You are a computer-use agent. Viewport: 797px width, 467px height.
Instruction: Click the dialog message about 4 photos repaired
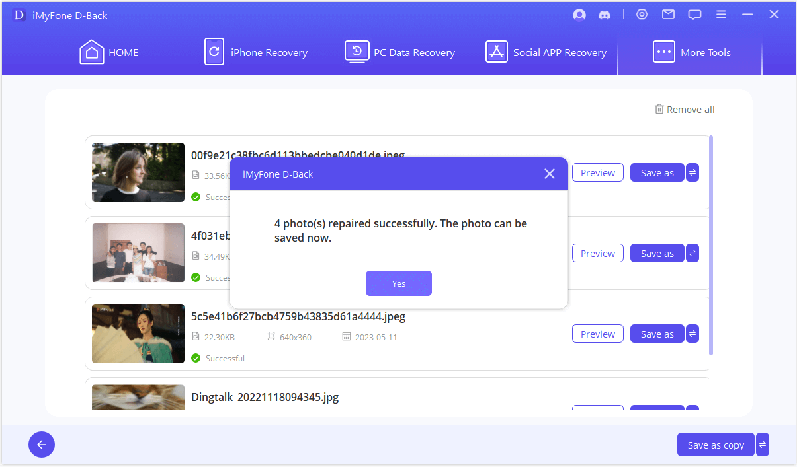pyautogui.click(x=401, y=231)
